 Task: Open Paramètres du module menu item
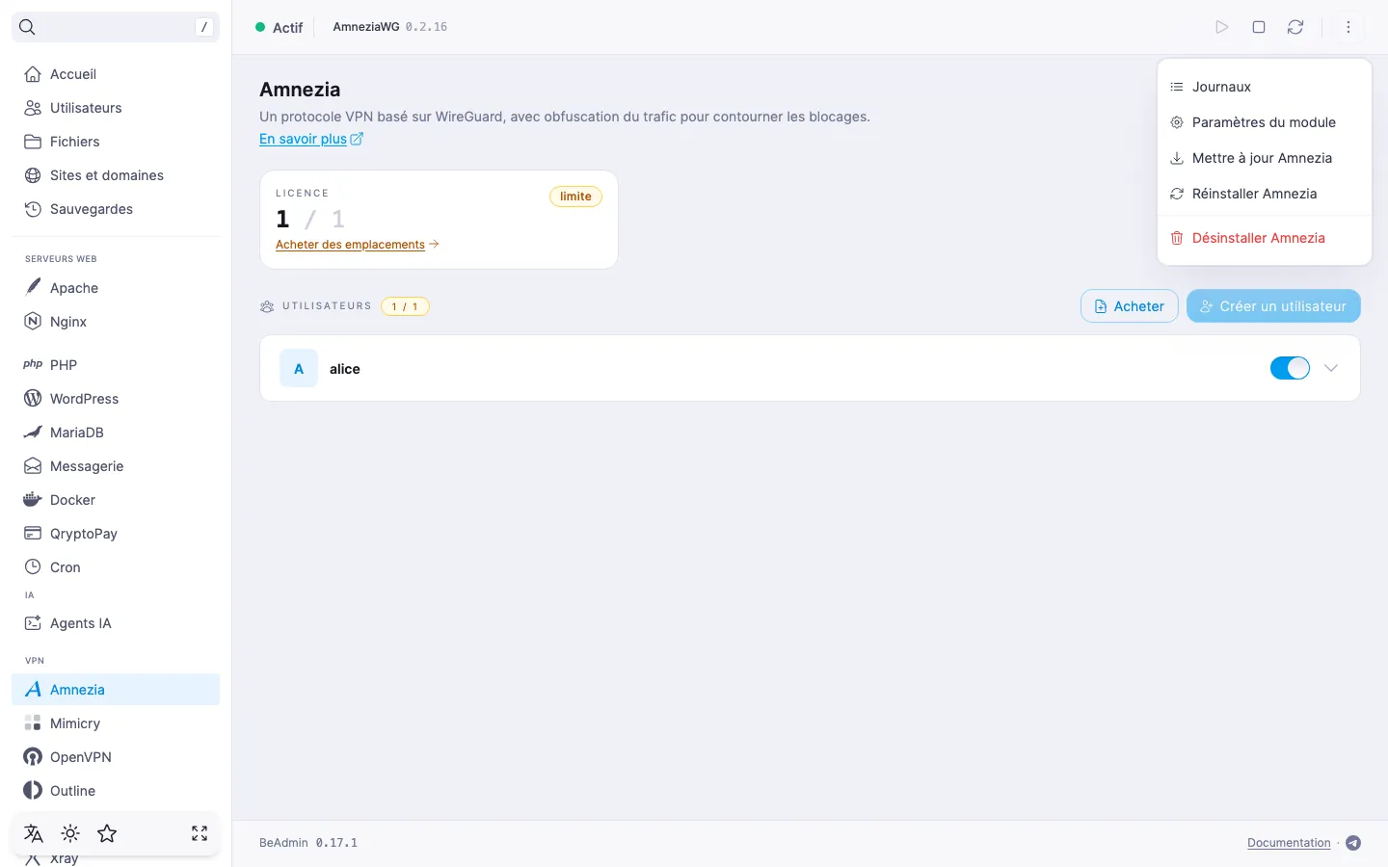[x=1264, y=122]
